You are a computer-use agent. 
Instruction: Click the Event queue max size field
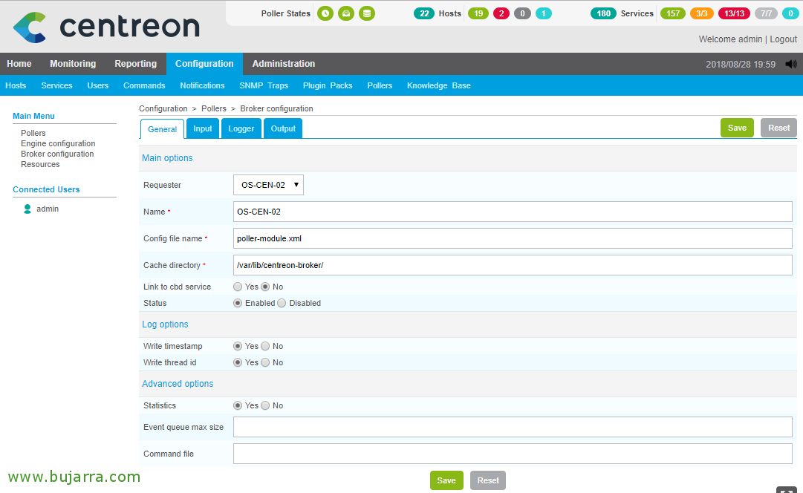[x=513, y=427]
